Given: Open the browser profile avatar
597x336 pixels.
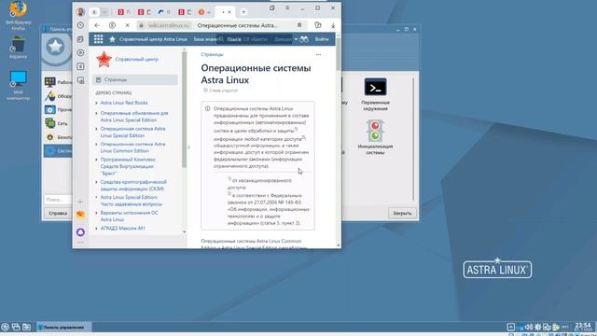Looking at the screenshot, I should [x=80, y=12].
